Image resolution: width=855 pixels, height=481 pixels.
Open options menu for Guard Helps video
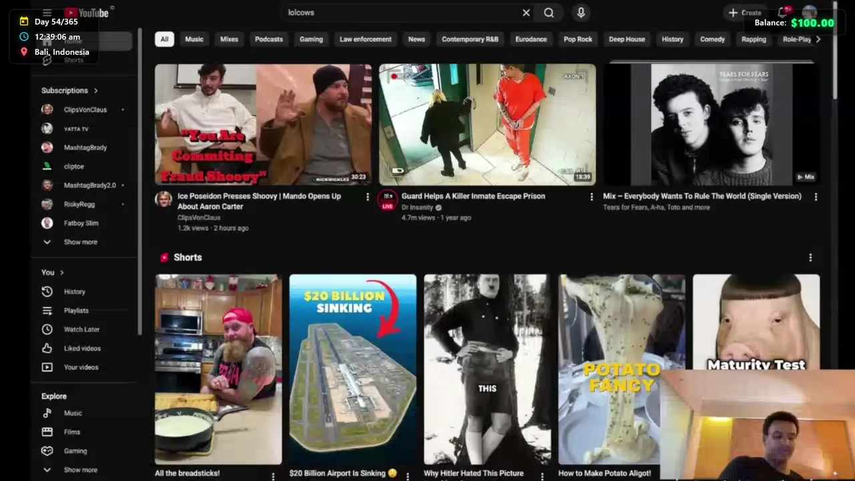[x=591, y=197]
